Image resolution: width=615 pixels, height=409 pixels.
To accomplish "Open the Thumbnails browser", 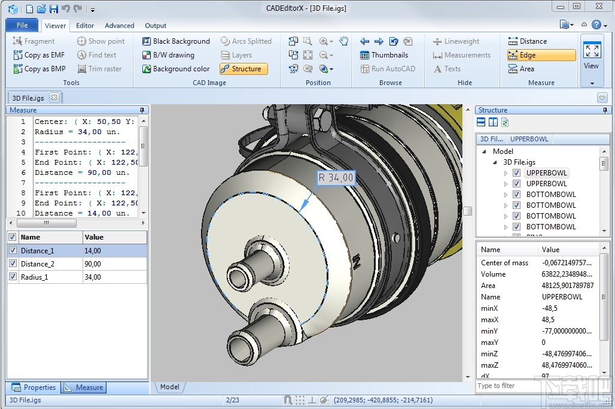I will click(x=383, y=55).
